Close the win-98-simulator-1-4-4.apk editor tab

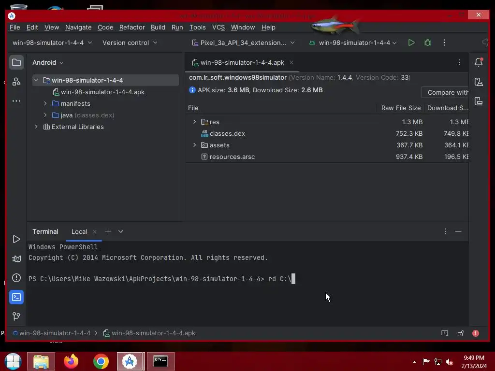pyautogui.click(x=291, y=62)
